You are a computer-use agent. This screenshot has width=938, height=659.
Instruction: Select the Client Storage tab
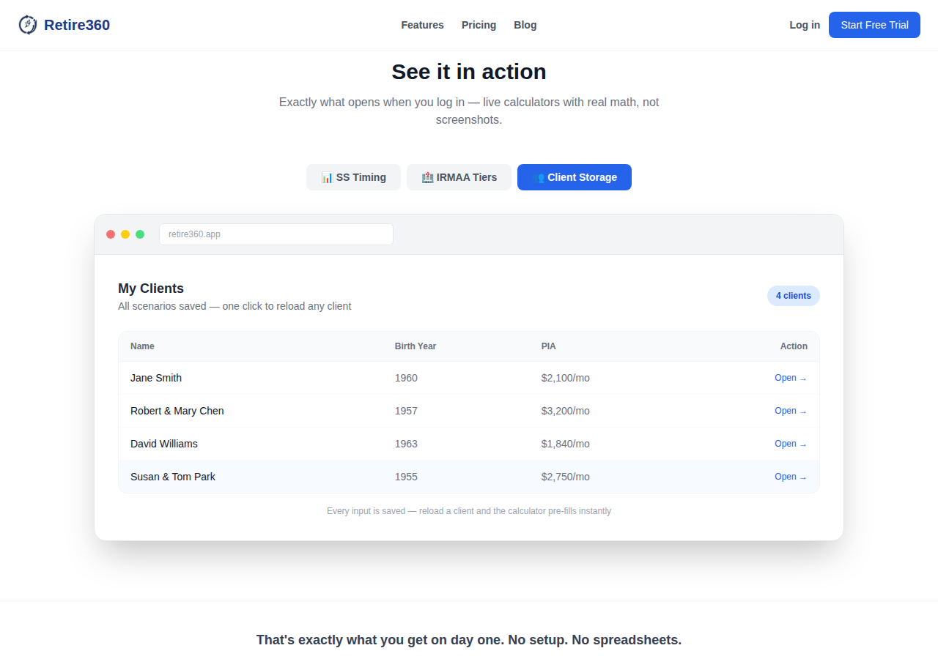click(x=575, y=177)
